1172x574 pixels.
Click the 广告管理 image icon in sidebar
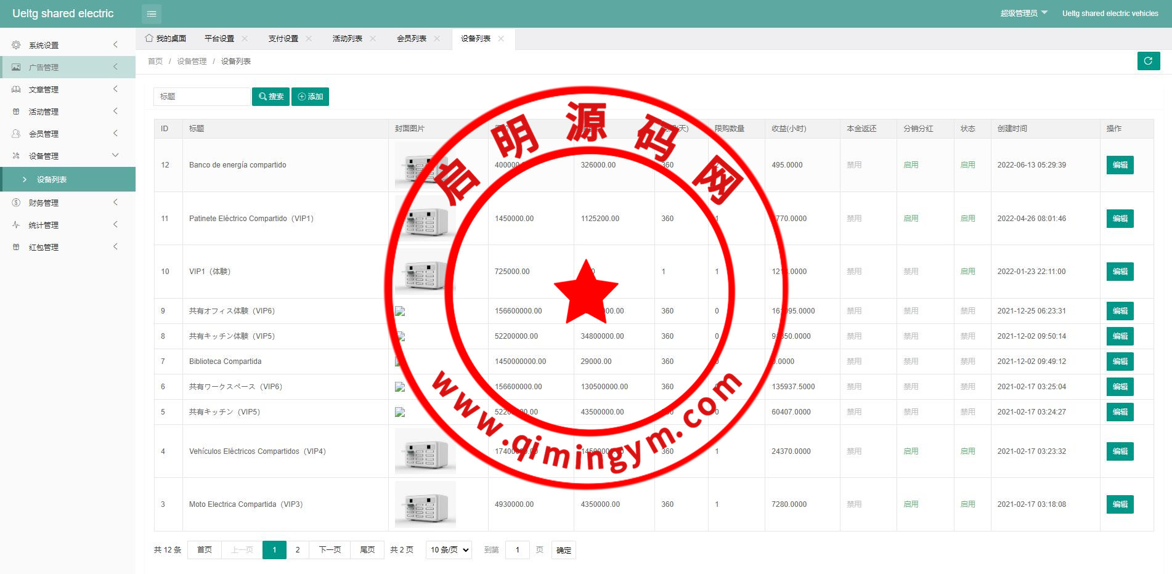(x=16, y=67)
